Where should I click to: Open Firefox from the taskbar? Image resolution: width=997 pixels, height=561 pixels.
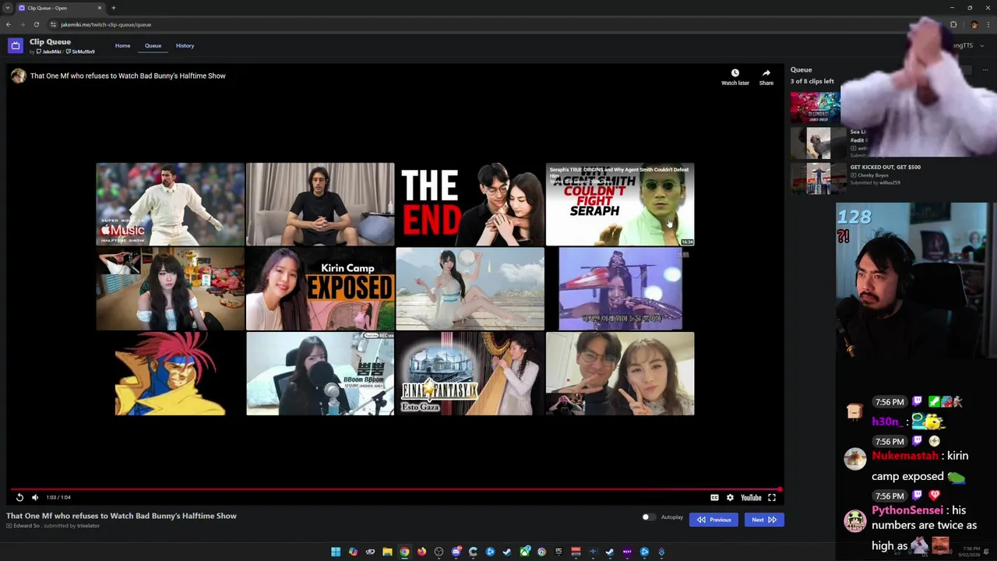click(x=421, y=552)
